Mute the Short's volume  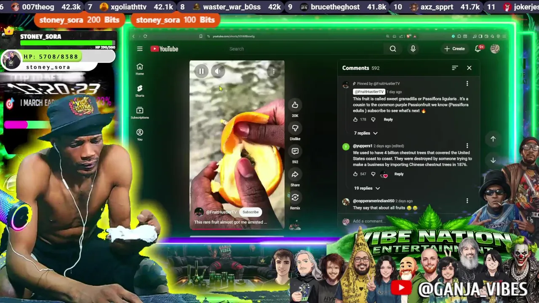pos(218,71)
